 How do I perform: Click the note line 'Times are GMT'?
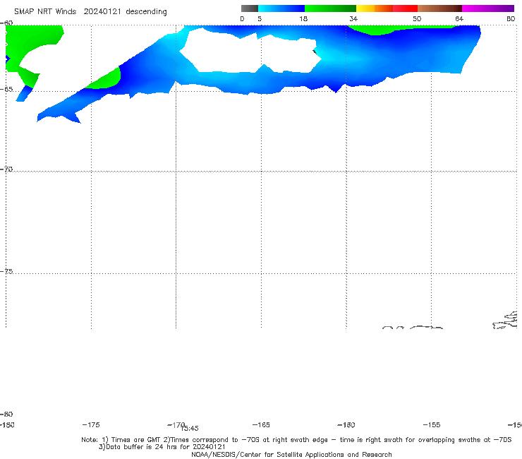click(x=136, y=440)
